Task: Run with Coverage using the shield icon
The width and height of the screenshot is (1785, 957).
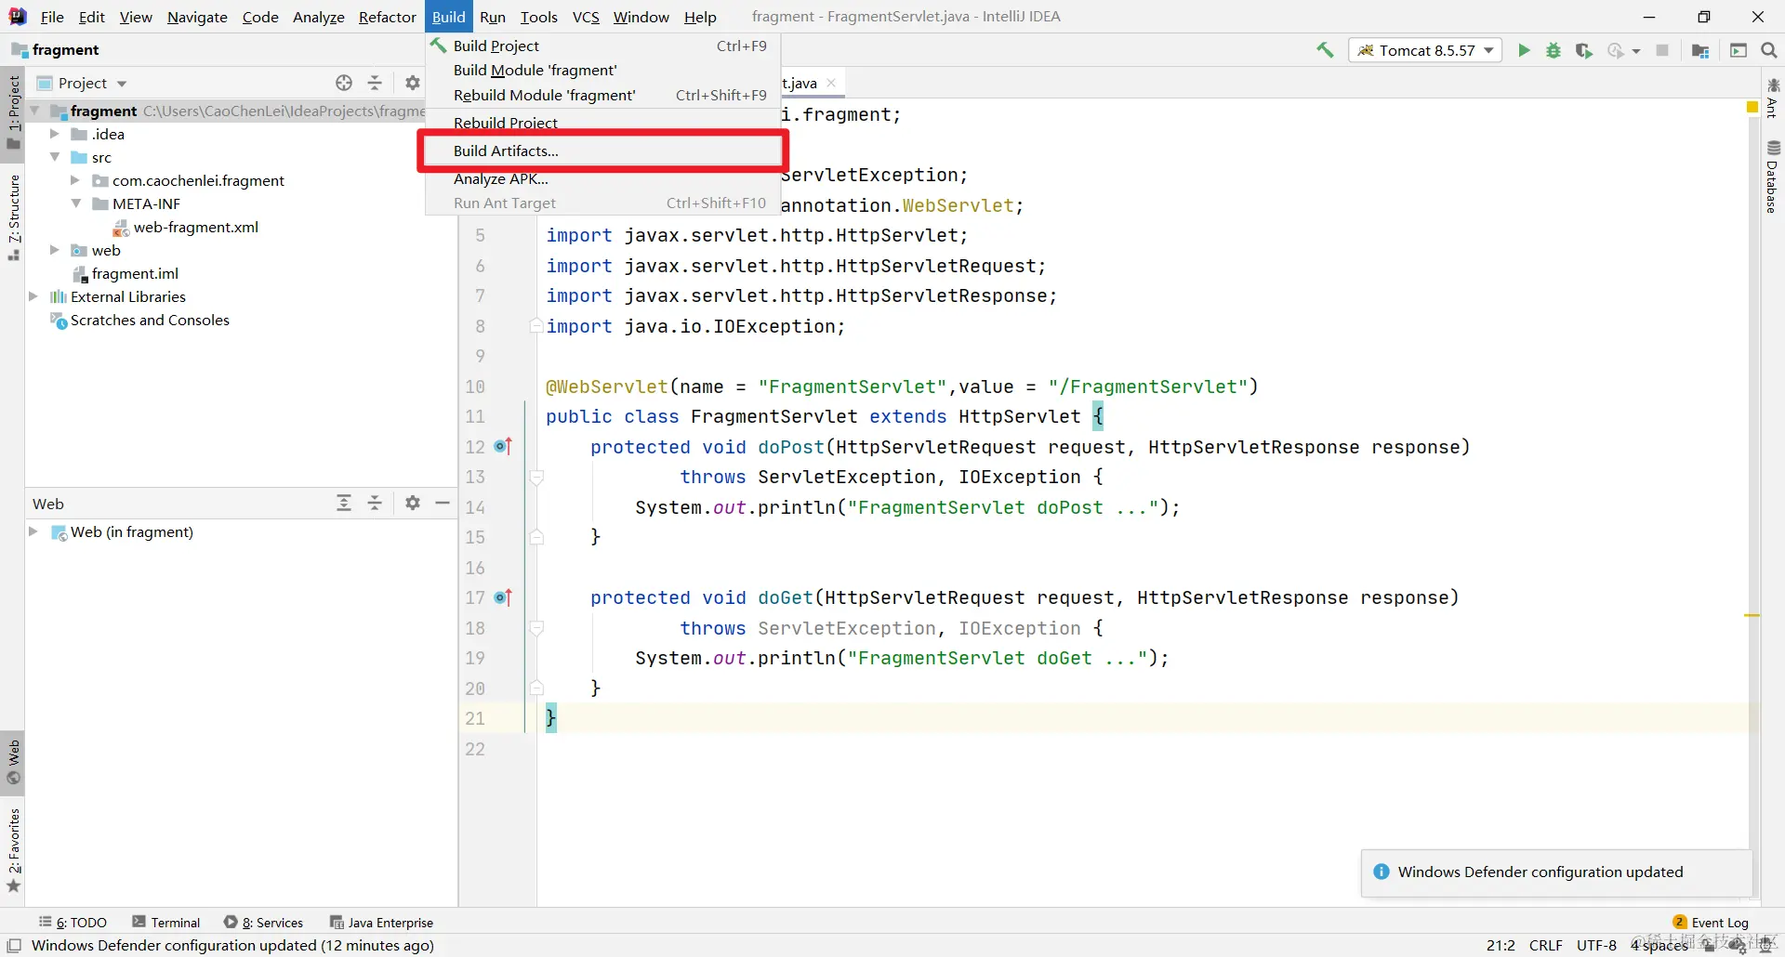Action: tap(1584, 50)
